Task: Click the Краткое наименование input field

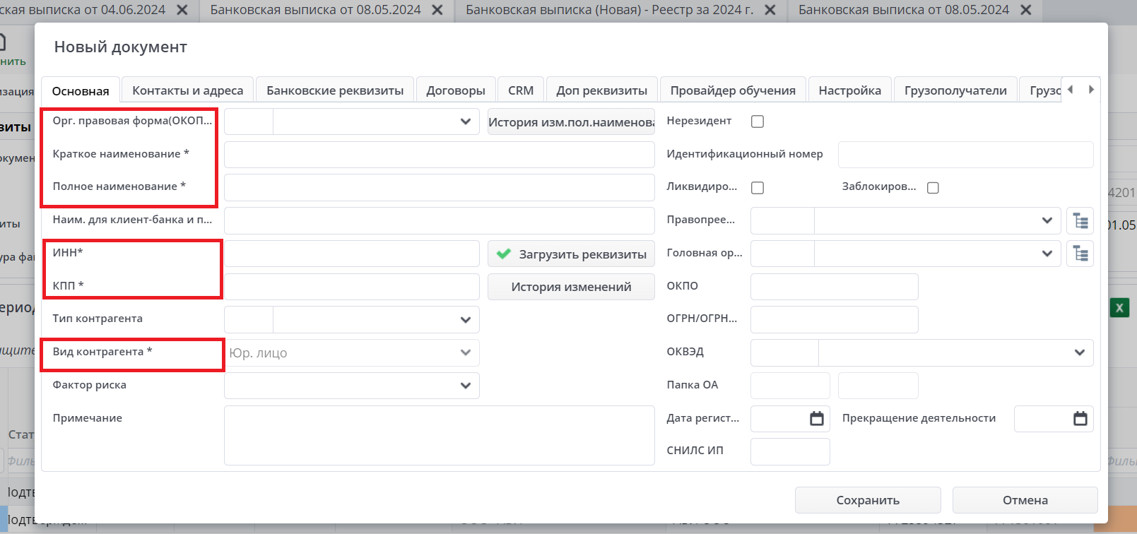Action: (439, 155)
